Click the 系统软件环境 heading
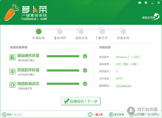The height and width of the screenshot is (118, 162). pos(28,70)
